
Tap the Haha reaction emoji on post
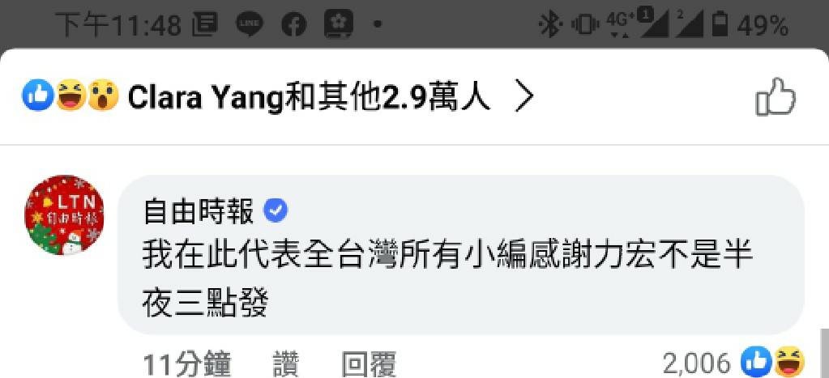pyautogui.click(x=70, y=96)
